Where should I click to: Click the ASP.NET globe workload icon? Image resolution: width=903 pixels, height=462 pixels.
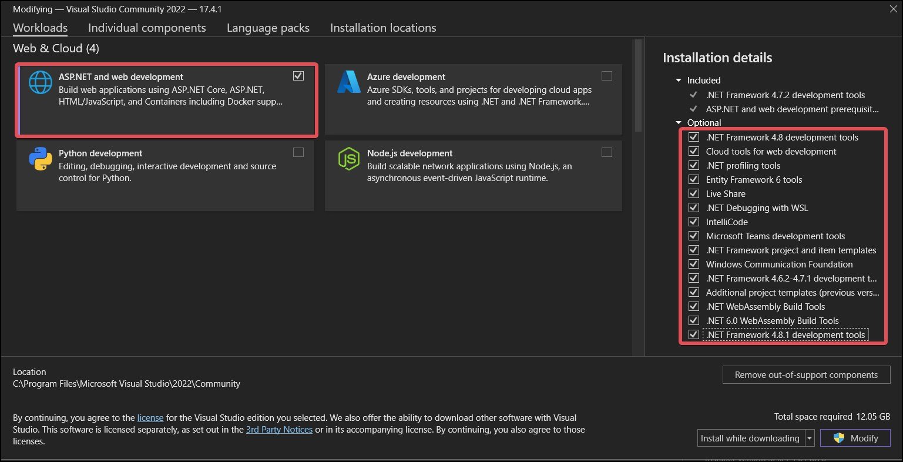click(x=41, y=83)
